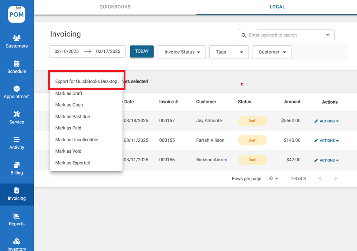Open the Customers sidebar icon

pyautogui.click(x=16, y=38)
